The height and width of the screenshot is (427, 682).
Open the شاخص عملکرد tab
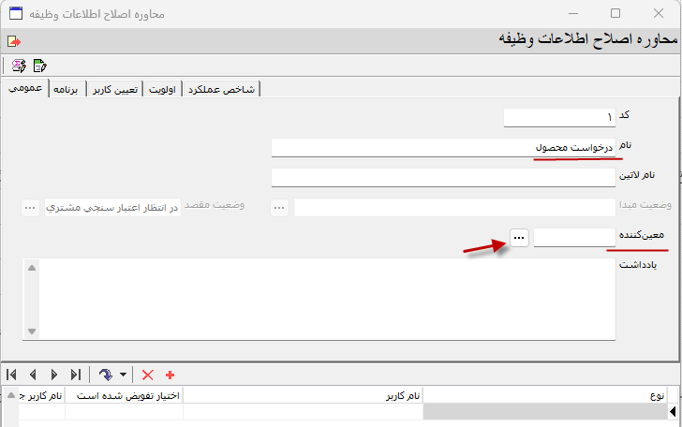click(220, 90)
